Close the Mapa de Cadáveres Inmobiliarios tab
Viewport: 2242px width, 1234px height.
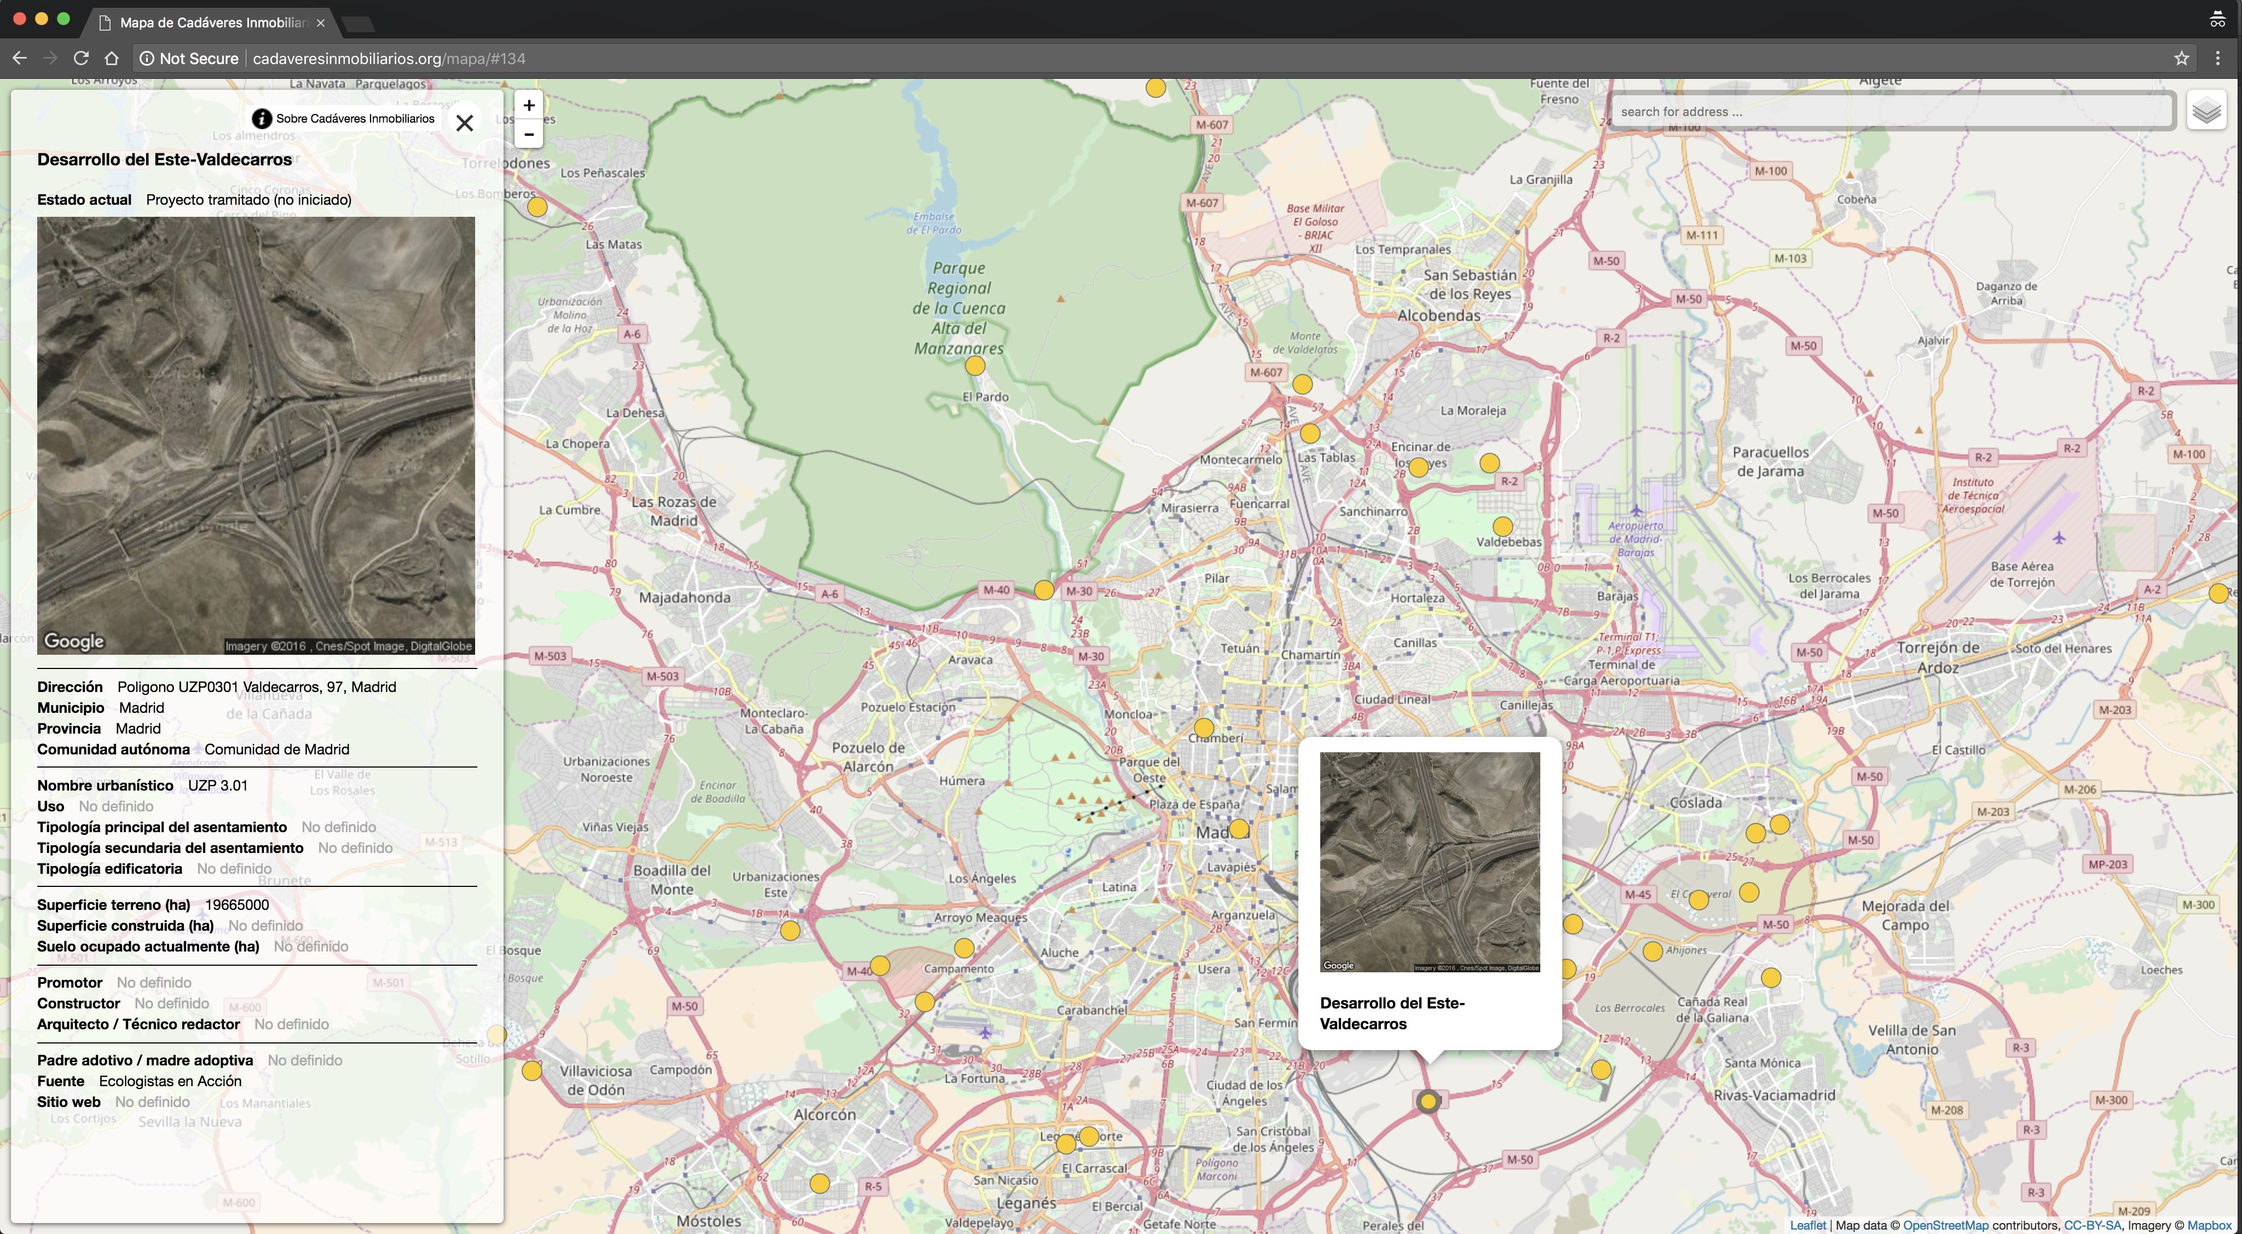pos(321,22)
